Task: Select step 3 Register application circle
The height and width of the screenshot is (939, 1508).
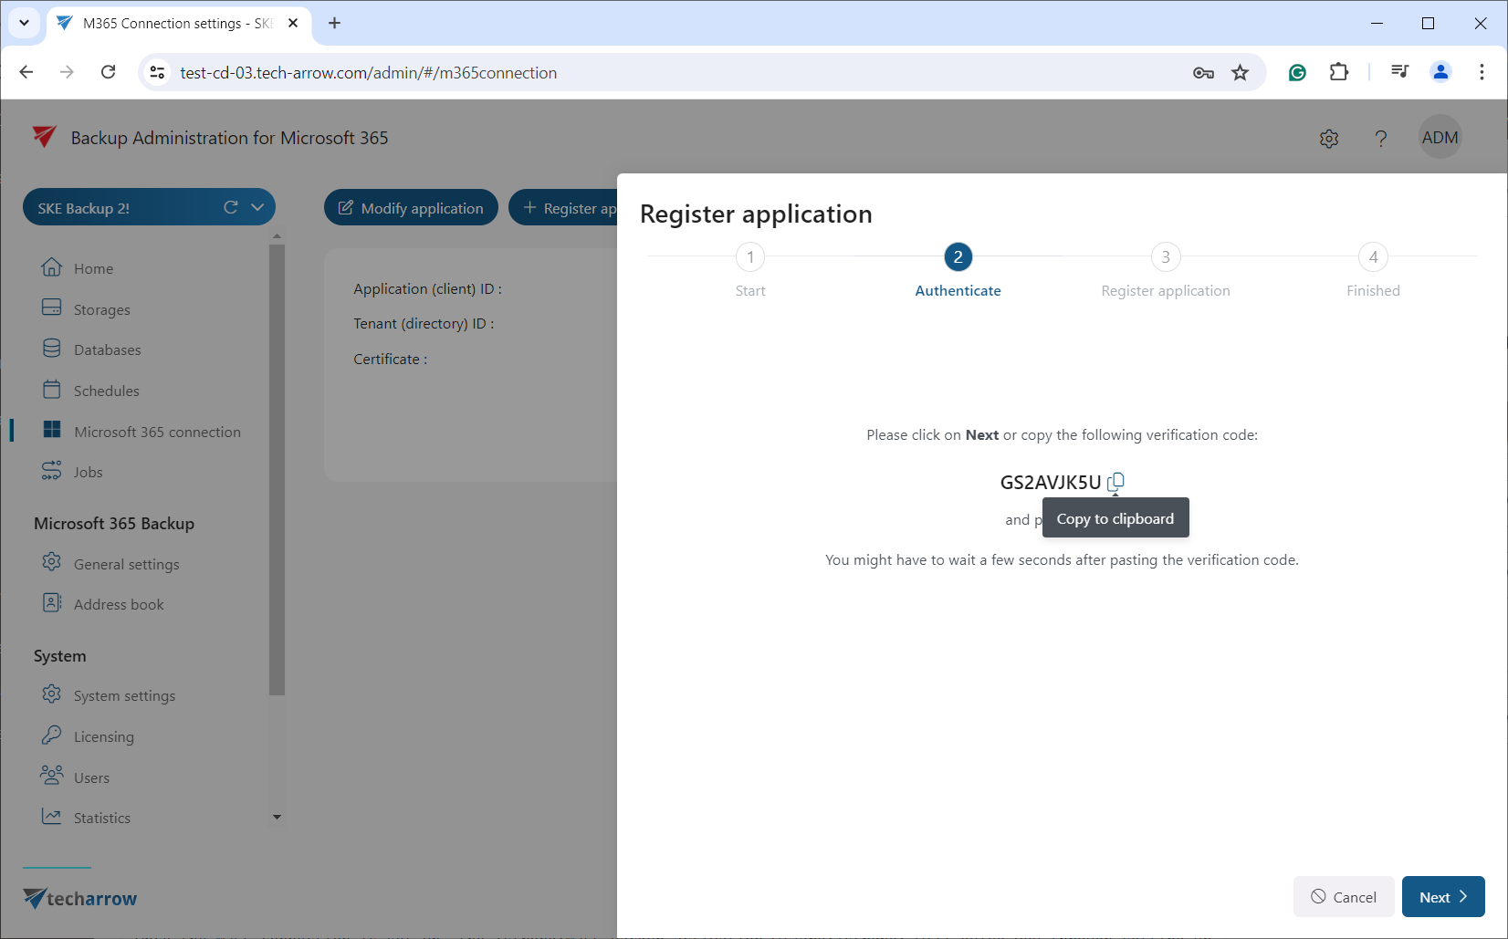Action: tap(1166, 257)
